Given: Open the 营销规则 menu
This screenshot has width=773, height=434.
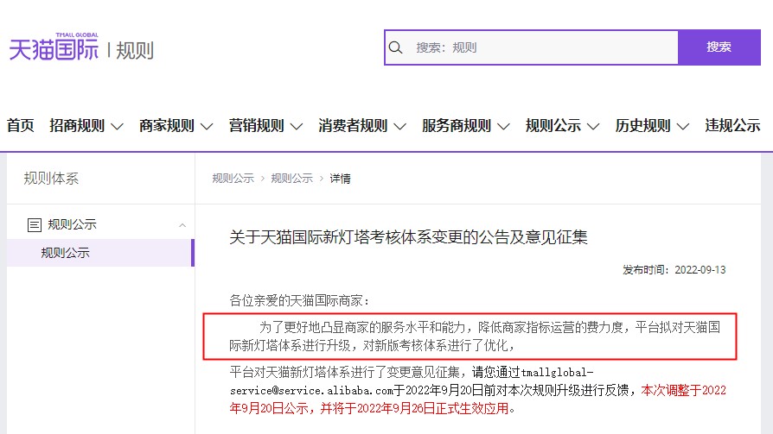Looking at the screenshot, I should coord(256,125).
